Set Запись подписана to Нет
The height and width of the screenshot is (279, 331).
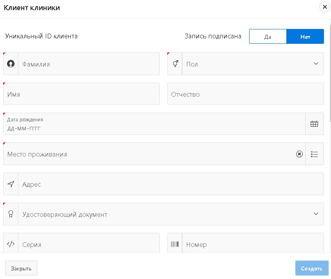[x=305, y=37]
